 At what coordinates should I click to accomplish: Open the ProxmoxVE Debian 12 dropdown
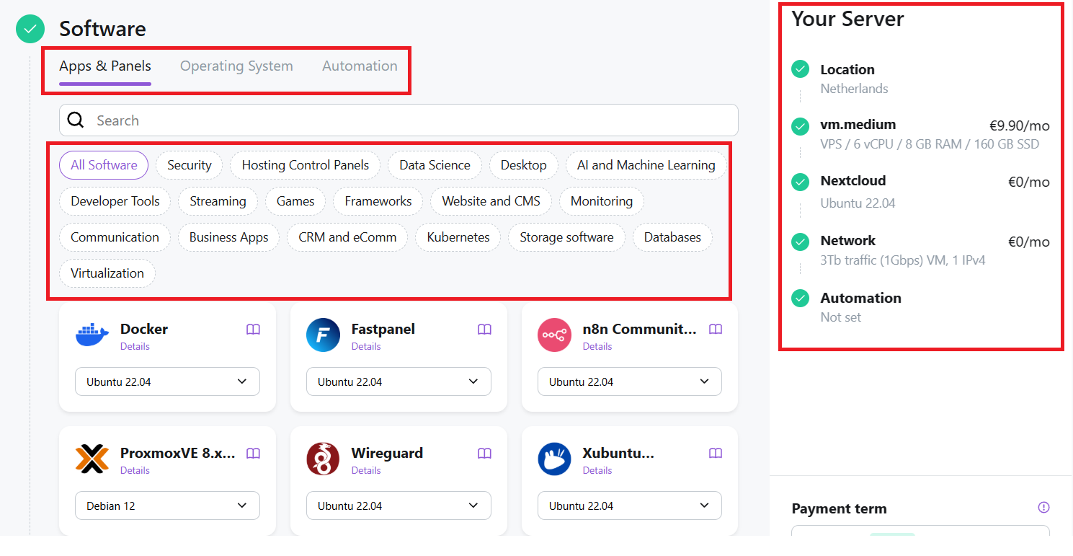167,506
